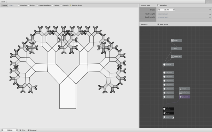Switch to the Data tab
The width and height of the screenshot is (212, 132).
11,5
